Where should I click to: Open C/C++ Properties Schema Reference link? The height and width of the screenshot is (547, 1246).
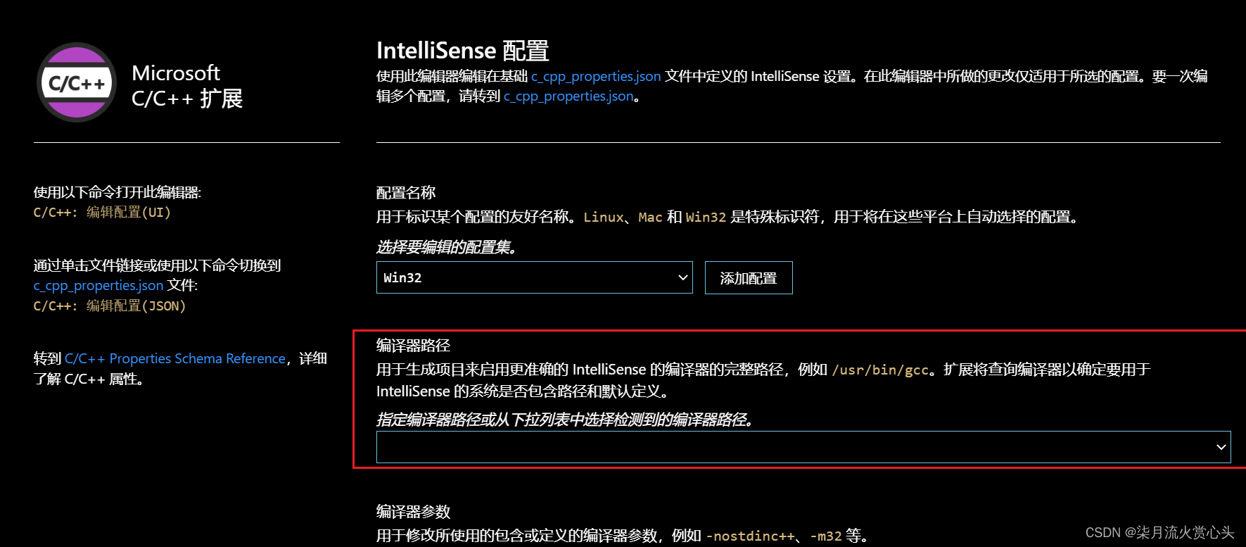click(175, 358)
